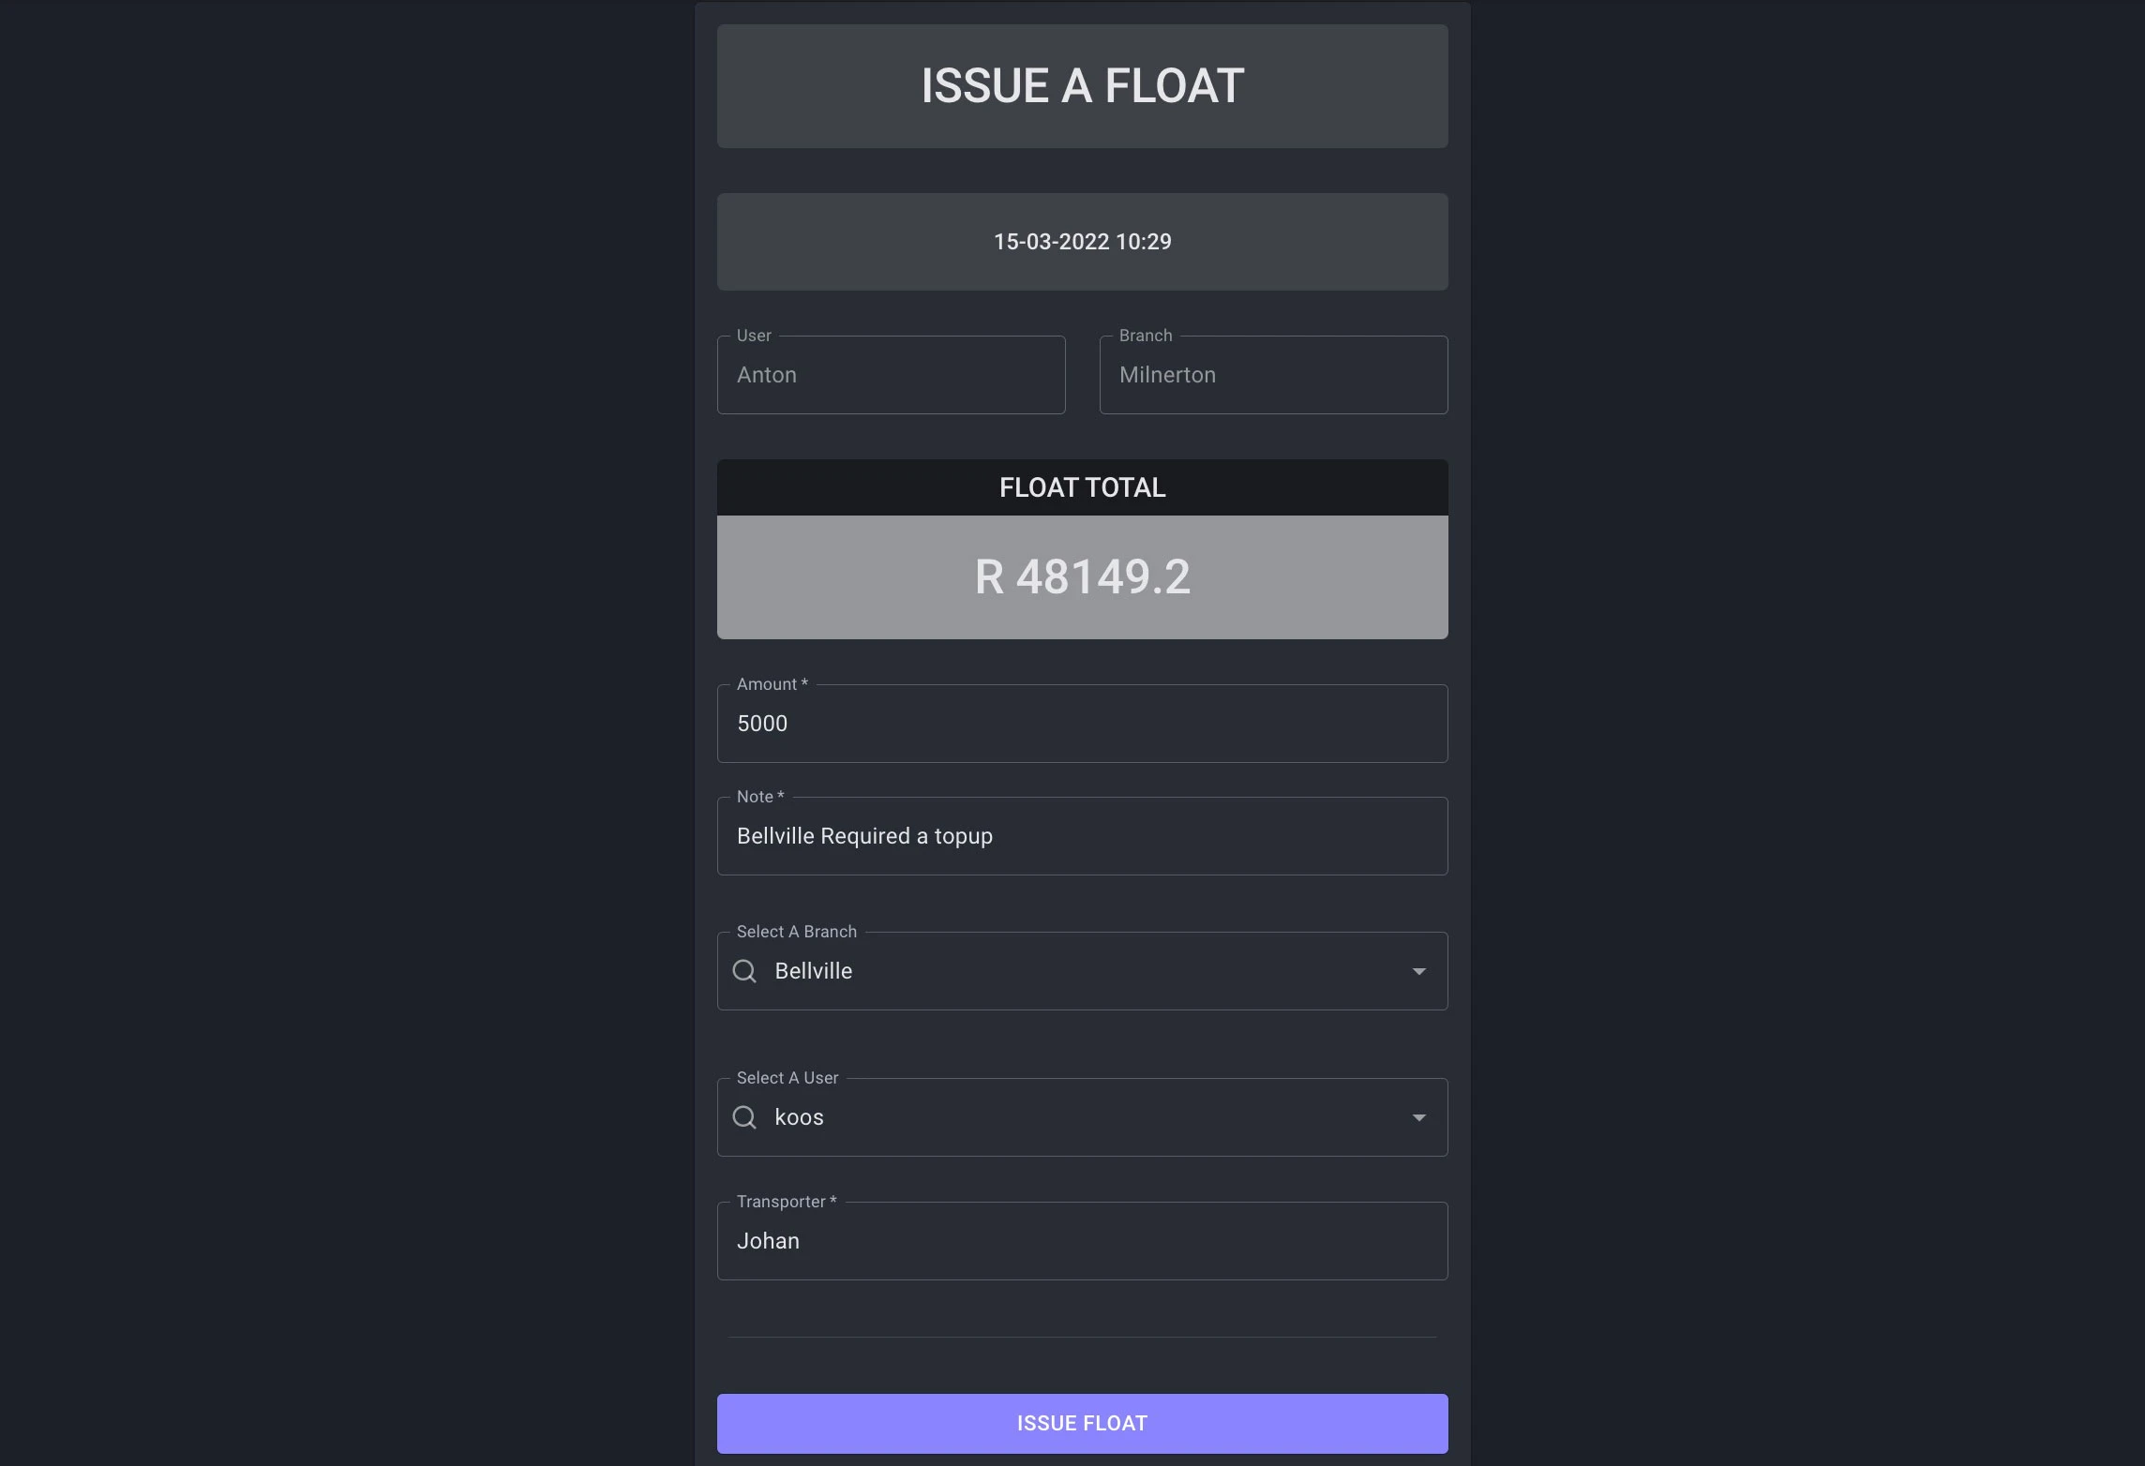Expand the Select A Branch dropdown arrow
2145x1466 pixels.
(1418, 971)
